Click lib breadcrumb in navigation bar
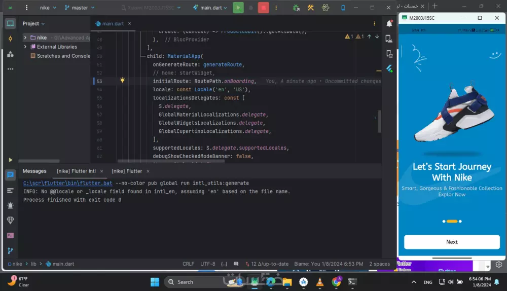507x291 pixels. (33, 264)
